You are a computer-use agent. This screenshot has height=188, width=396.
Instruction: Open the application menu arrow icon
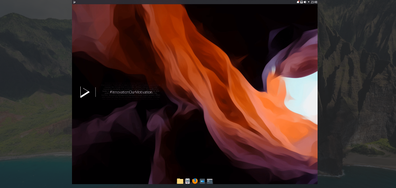tap(74, 2)
